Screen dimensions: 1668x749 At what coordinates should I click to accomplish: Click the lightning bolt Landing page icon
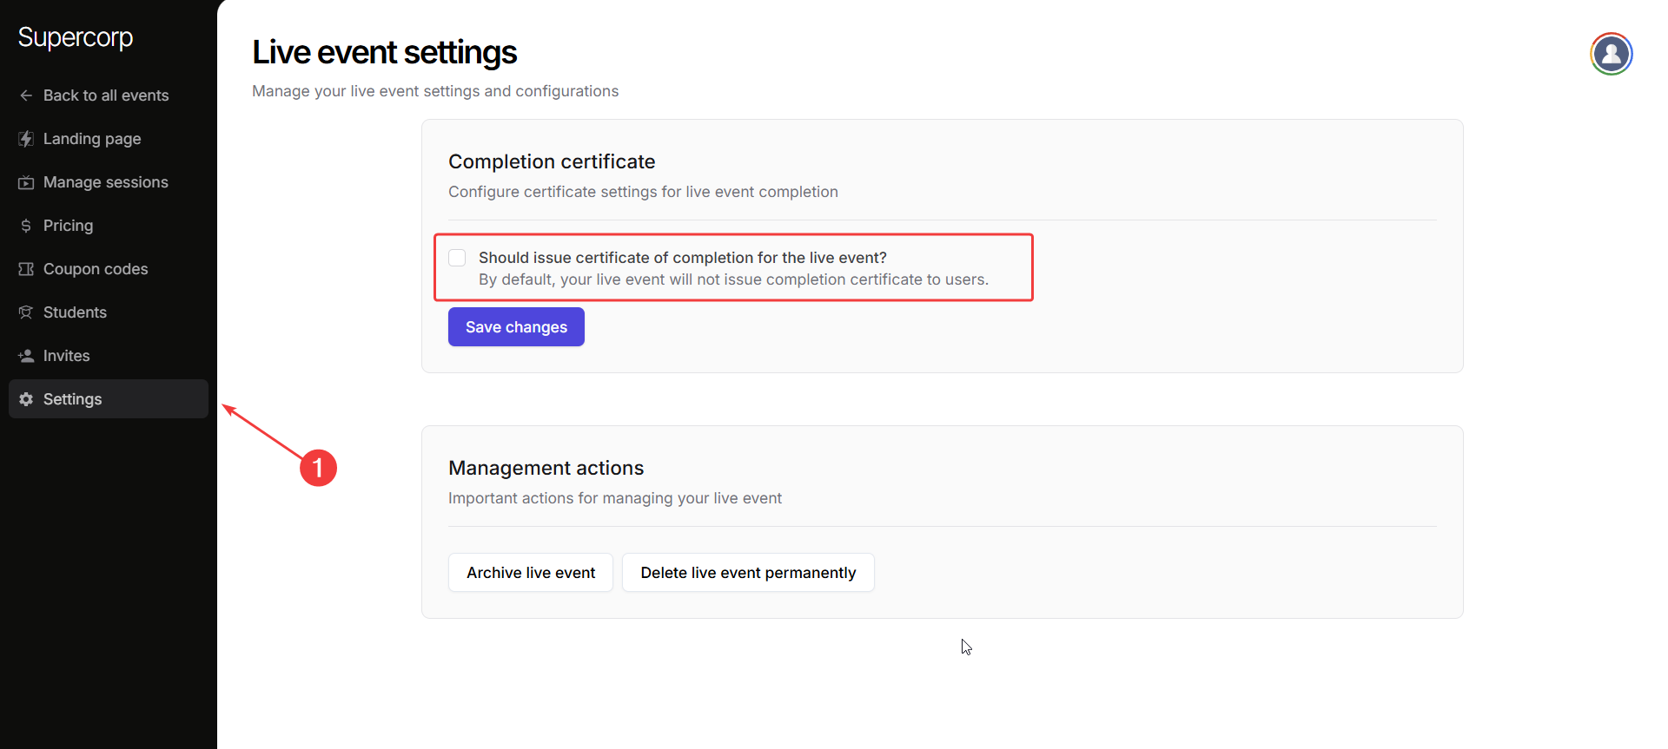(x=26, y=139)
